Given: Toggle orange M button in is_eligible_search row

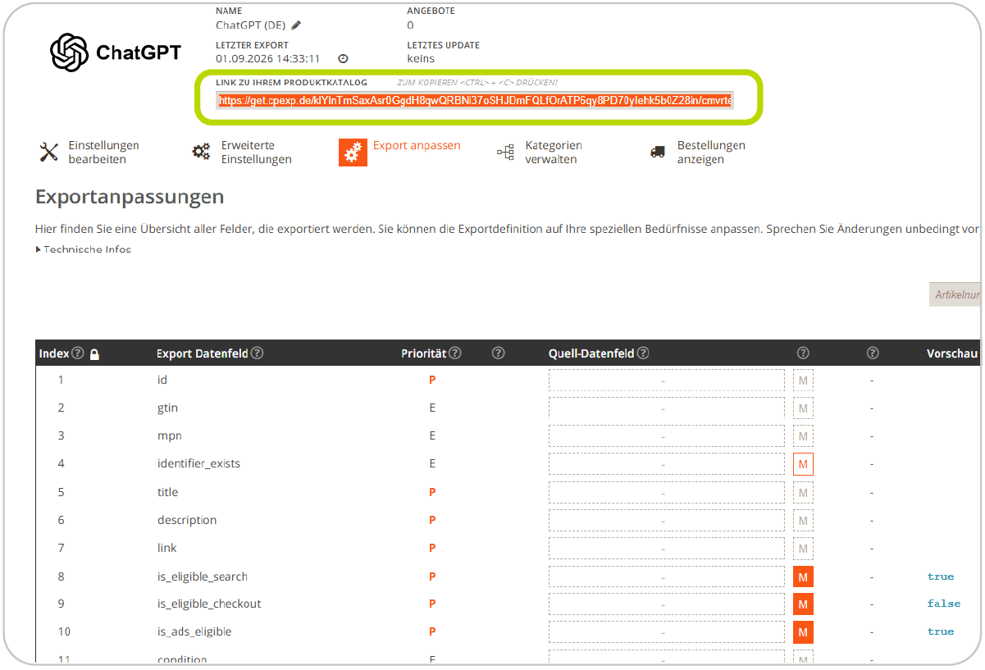Looking at the screenshot, I should pos(803,577).
